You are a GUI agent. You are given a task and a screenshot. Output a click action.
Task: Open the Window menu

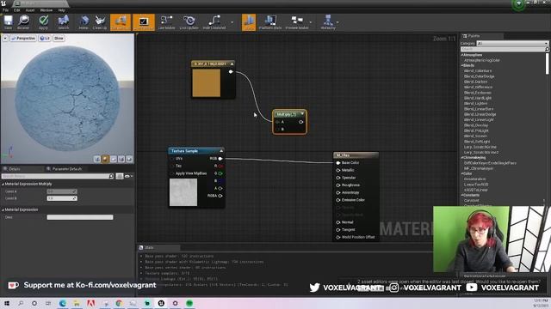tap(46, 10)
